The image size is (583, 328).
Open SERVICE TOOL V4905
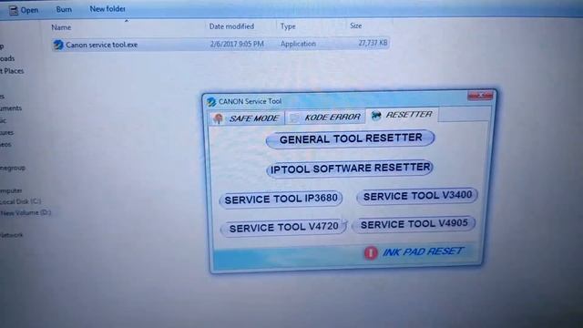[414, 224]
